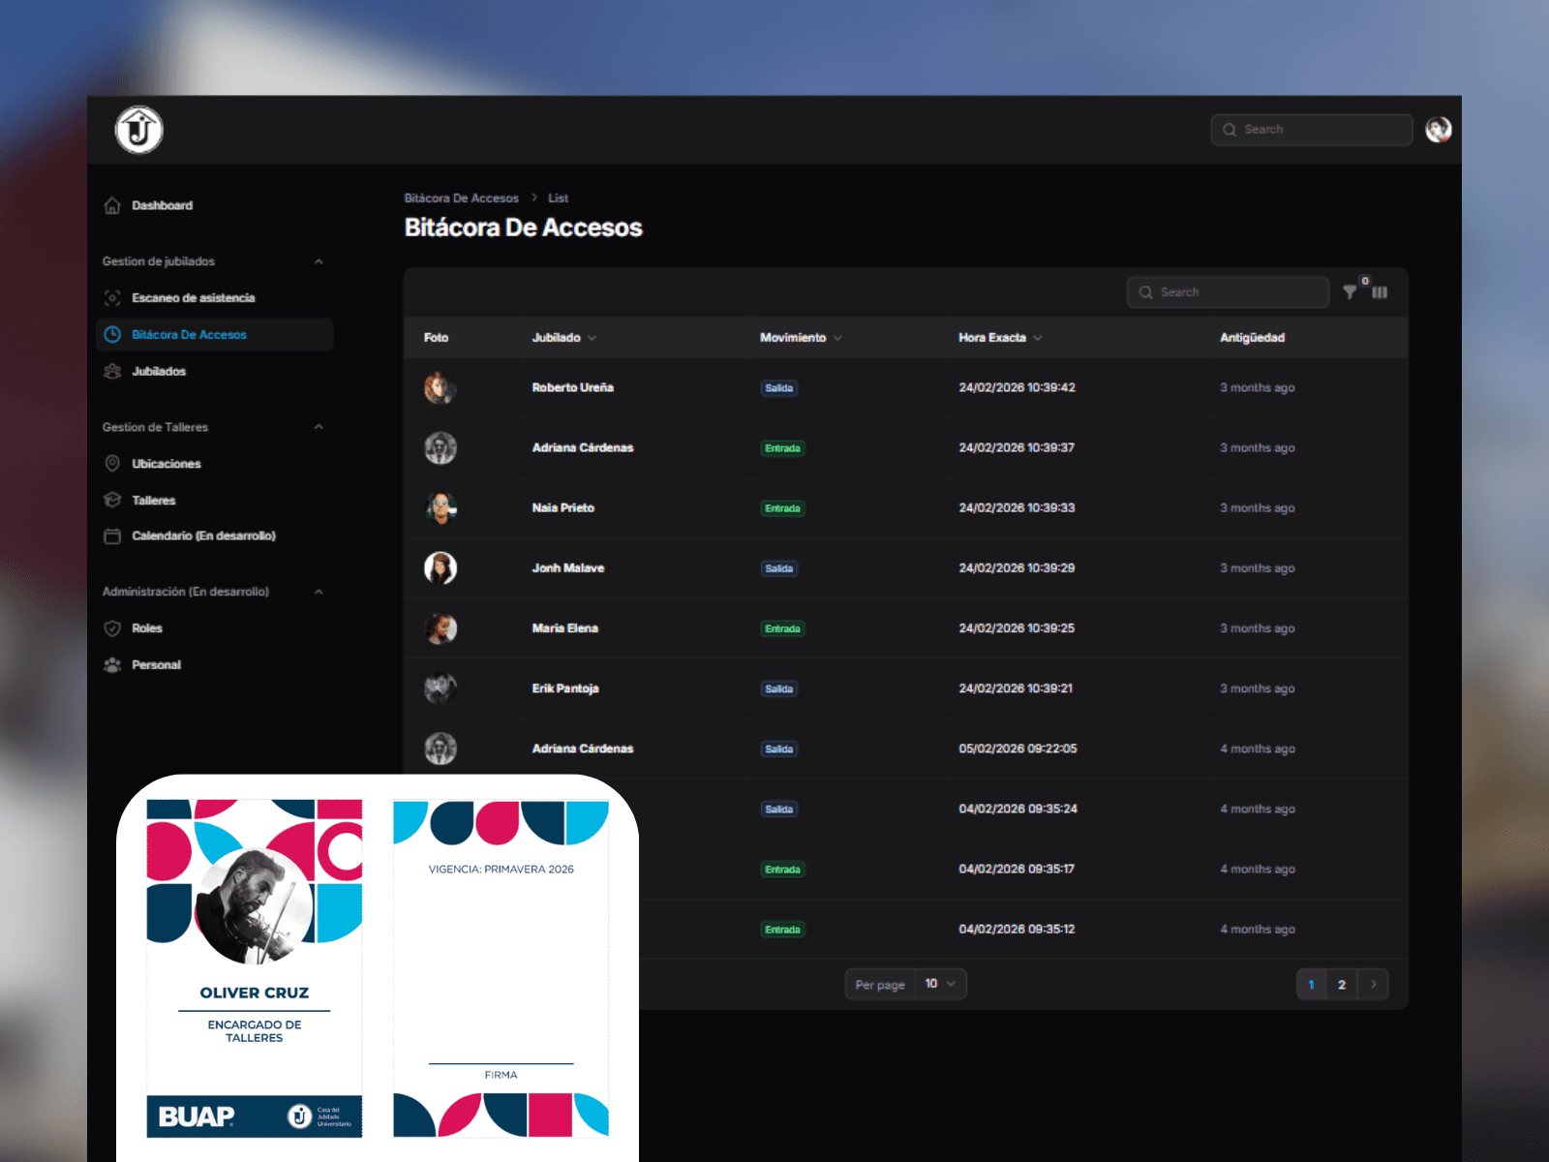1549x1162 pixels.
Task: Click the Salida badge in Roberto Ureña's row
Action: coord(779,388)
